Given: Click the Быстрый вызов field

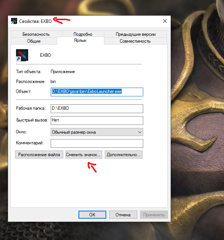Looking at the screenshot, I should (97, 120).
